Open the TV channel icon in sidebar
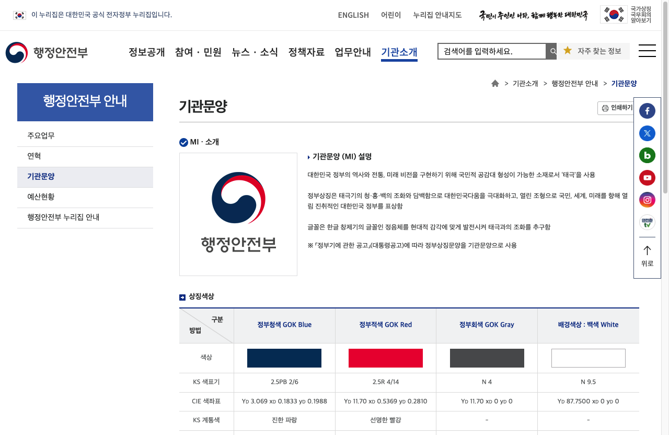 [x=647, y=222]
